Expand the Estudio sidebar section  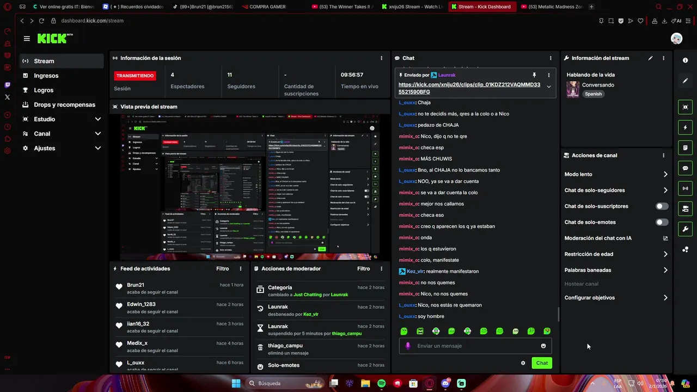[x=97, y=119]
